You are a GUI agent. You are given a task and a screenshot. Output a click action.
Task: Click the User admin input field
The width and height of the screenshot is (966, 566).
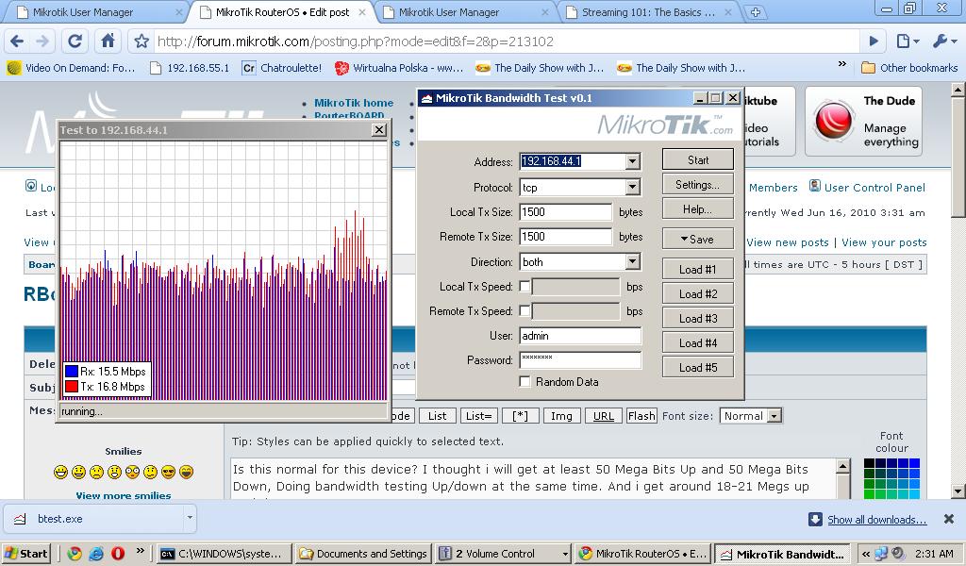click(580, 336)
